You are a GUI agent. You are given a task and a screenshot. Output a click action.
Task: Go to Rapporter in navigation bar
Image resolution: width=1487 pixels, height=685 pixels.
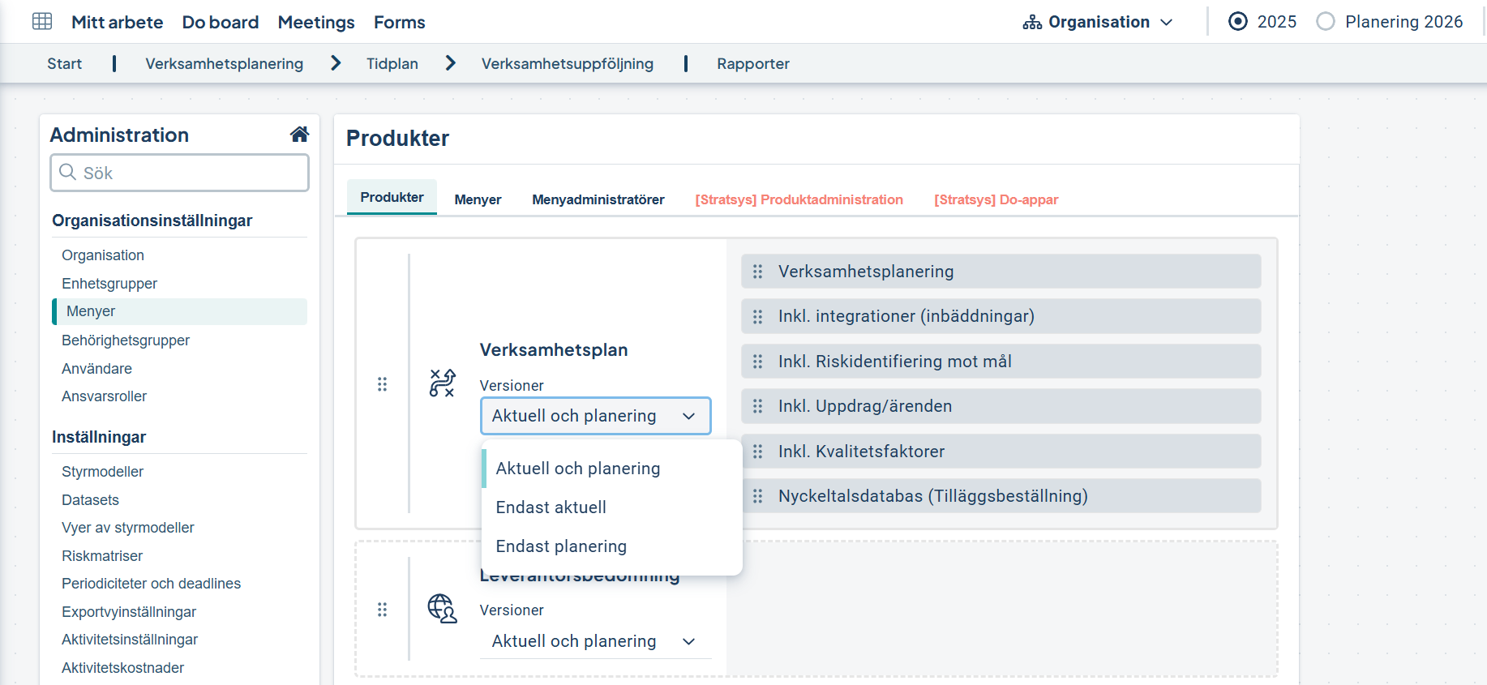(752, 64)
